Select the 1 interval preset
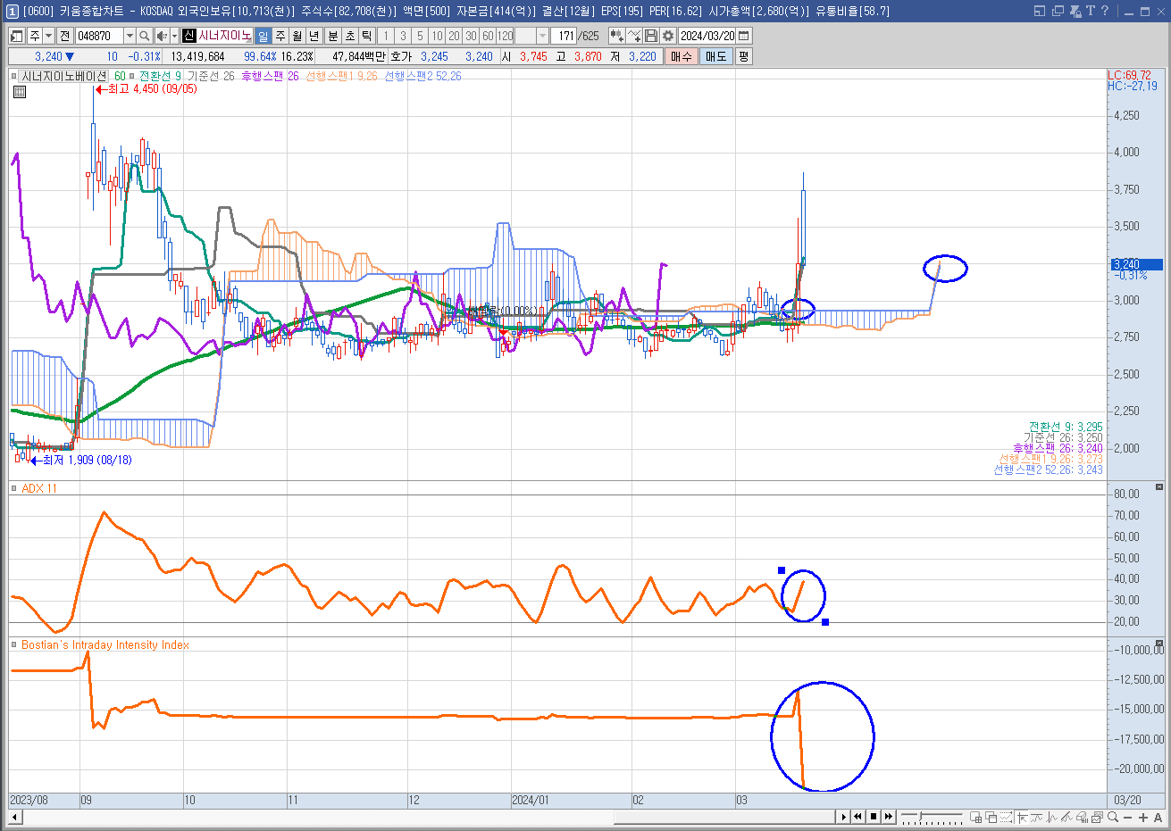Viewport: 1171px width, 831px height. pos(386,36)
